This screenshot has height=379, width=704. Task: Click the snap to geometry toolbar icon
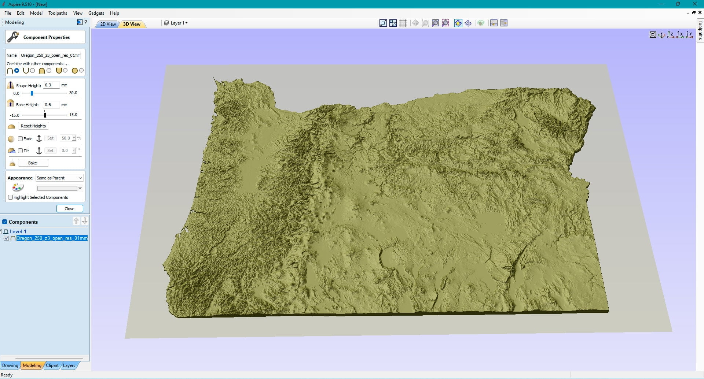tap(383, 23)
